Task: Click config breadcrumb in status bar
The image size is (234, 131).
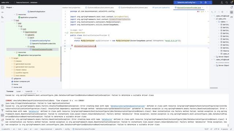Action: 67,129
